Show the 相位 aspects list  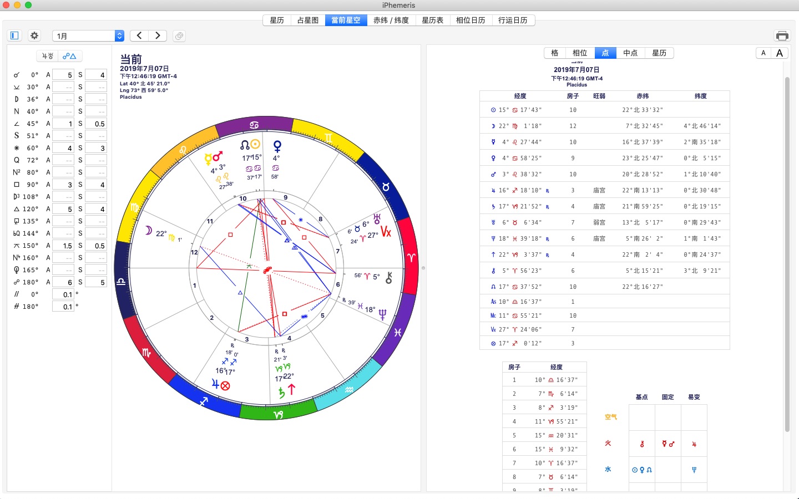click(x=580, y=53)
